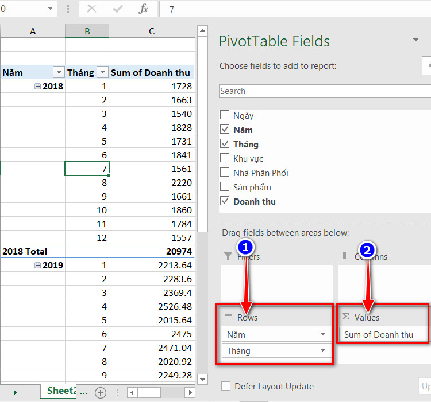Collapse the 2018 group with minus icon
Viewport: 431px width, 402px height.
point(38,87)
